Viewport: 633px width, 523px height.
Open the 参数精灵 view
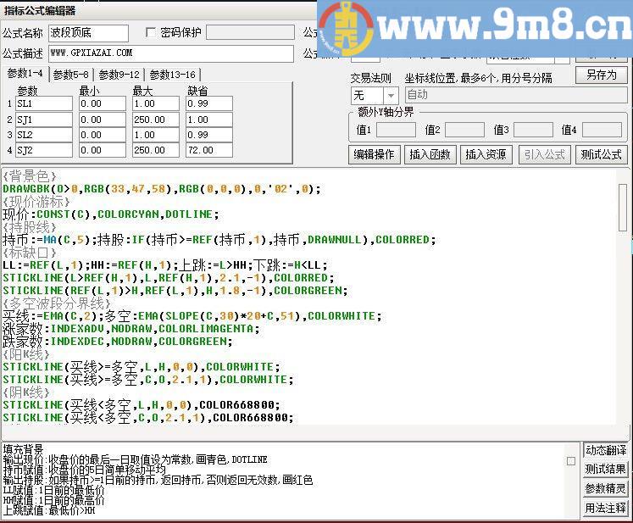click(606, 489)
